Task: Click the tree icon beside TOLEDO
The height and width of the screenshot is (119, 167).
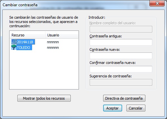Action: click(x=14, y=47)
